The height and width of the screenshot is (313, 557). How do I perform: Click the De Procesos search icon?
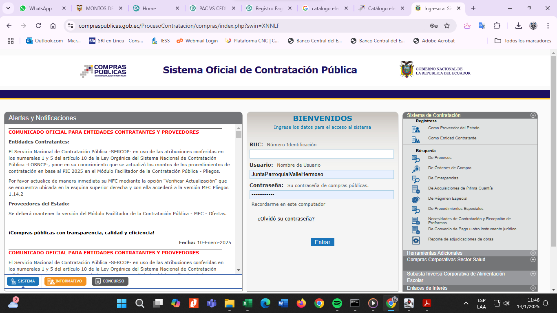pyautogui.click(x=416, y=159)
